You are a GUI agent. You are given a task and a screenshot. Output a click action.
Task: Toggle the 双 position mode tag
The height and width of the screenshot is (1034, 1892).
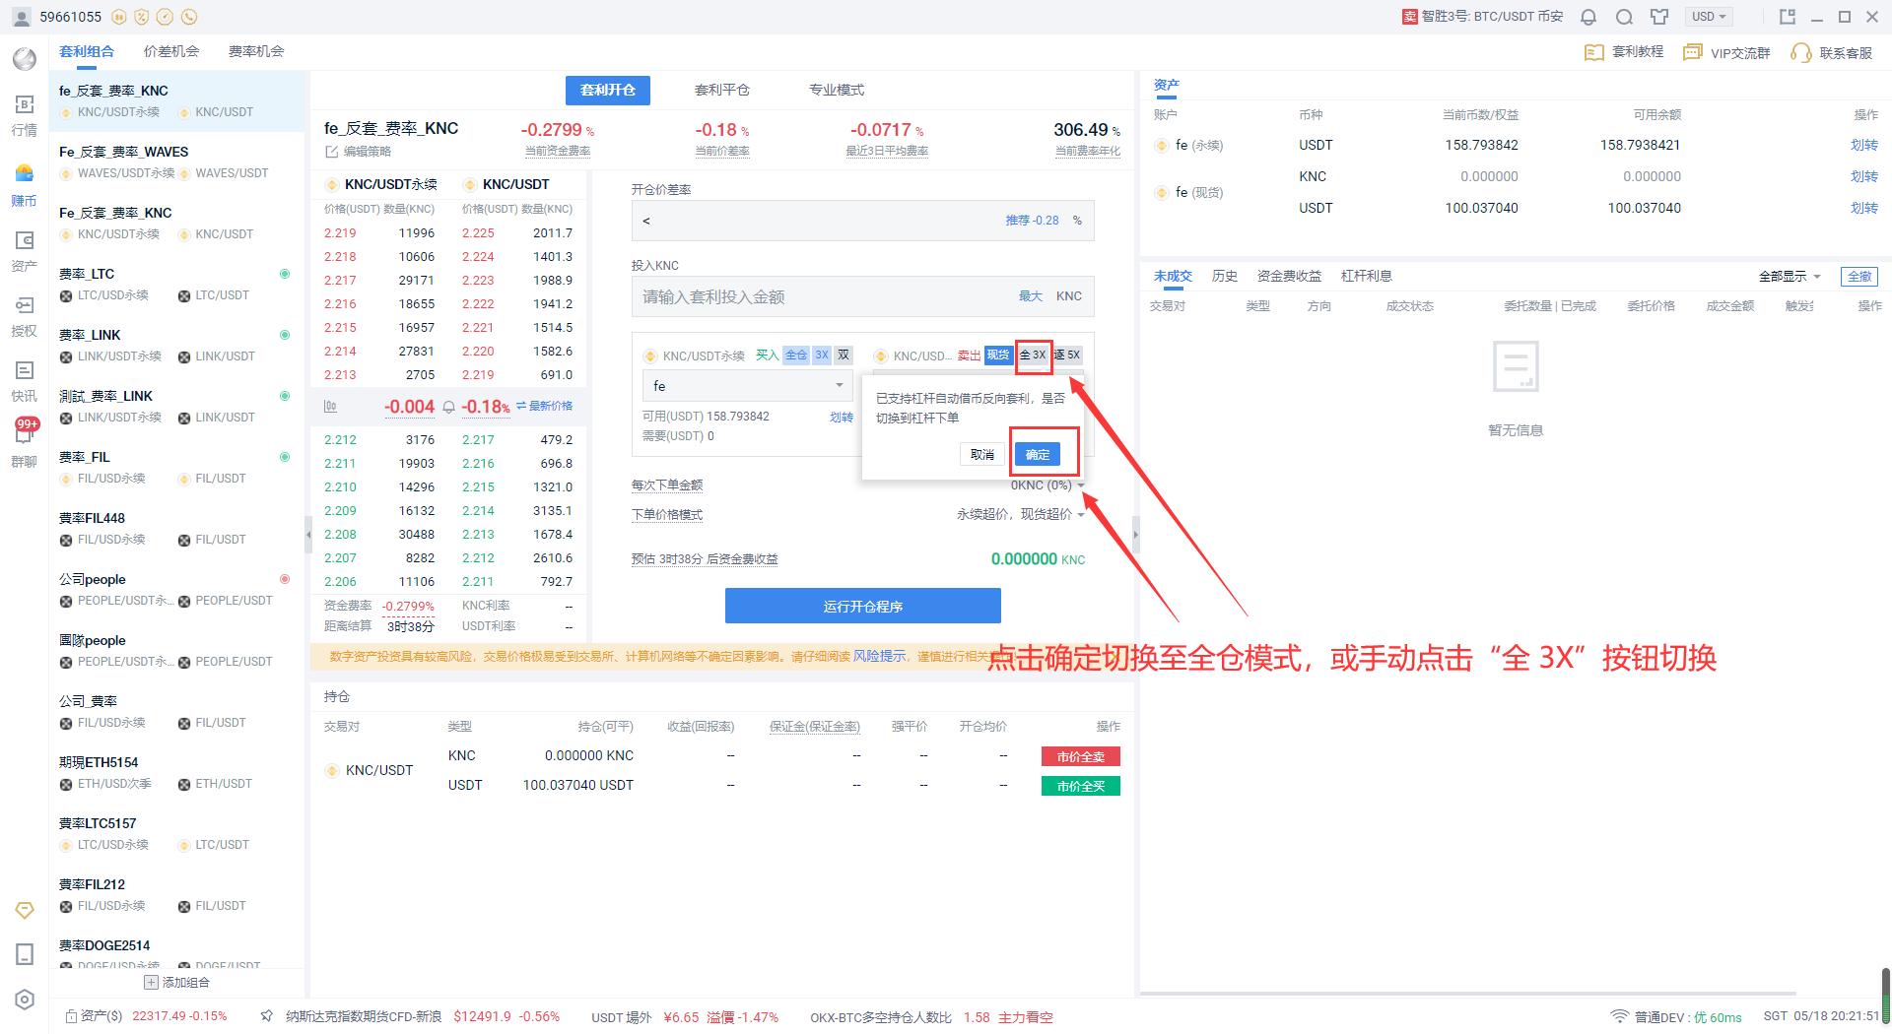coord(844,355)
